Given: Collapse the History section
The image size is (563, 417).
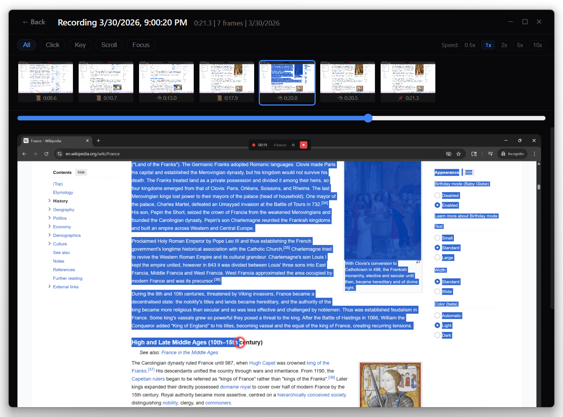Looking at the screenshot, I should pyautogui.click(x=50, y=201).
